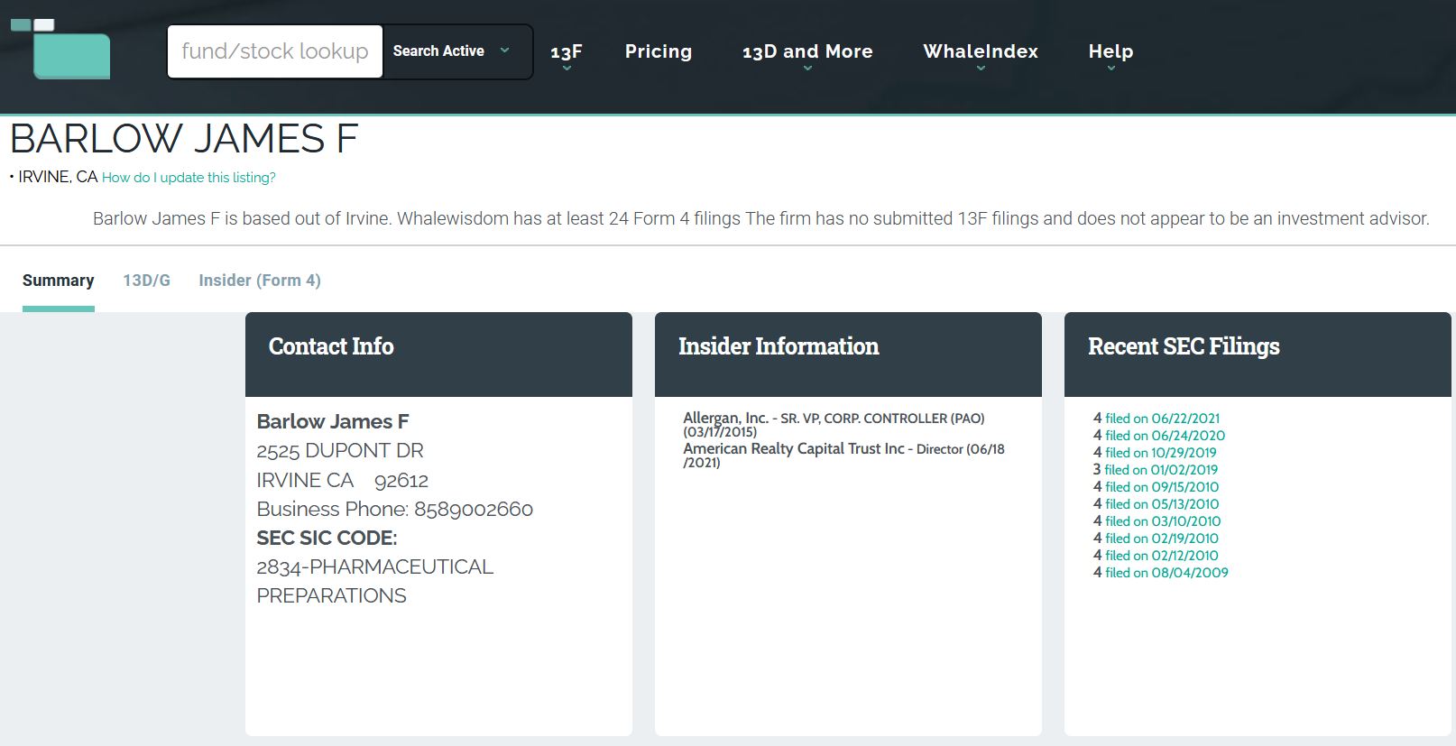Open filing filed on 09/15/2010
The height and width of the screenshot is (746, 1456).
(1162, 487)
